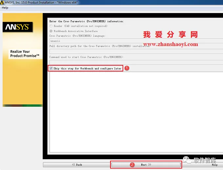Viewport: 223px width, 170px height.
Task: Click 'Full directory path for the Creo' label
Action: tap(100, 46)
